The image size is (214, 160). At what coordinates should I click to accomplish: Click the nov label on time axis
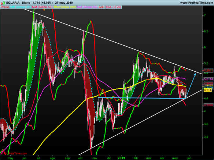coord(95,158)
